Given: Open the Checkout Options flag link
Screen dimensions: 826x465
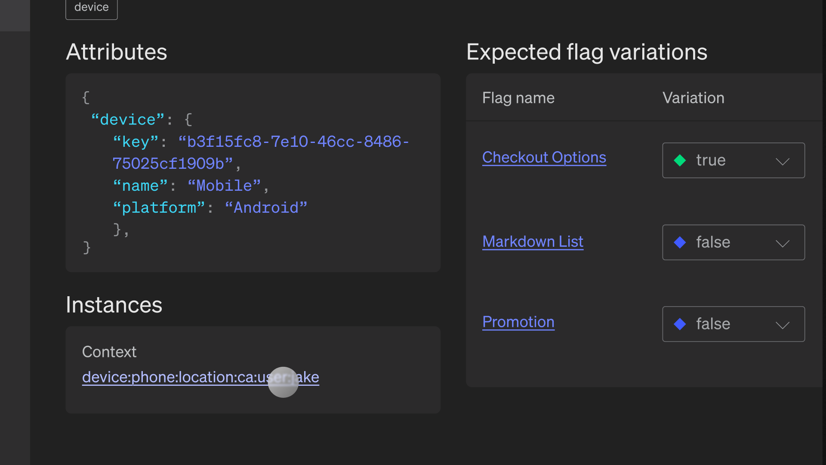Looking at the screenshot, I should pyautogui.click(x=544, y=158).
